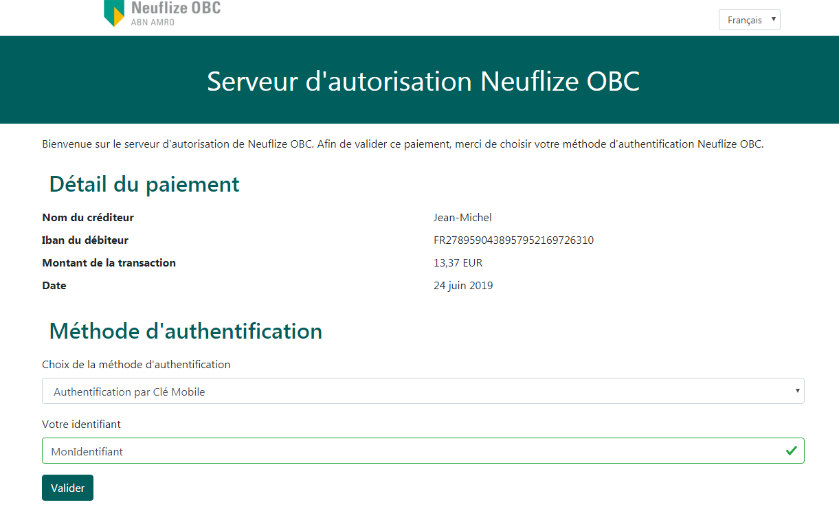Click the Bienvenue welcome message text
The width and height of the screenshot is (839, 509).
click(403, 144)
